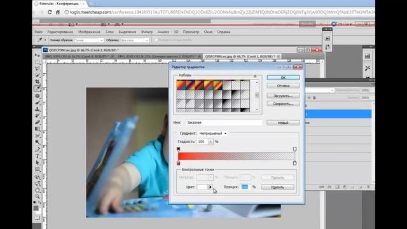The width and height of the screenshot is (407, 229).
Task: Click OK in the gradient editor
Action: pos(283,78)
